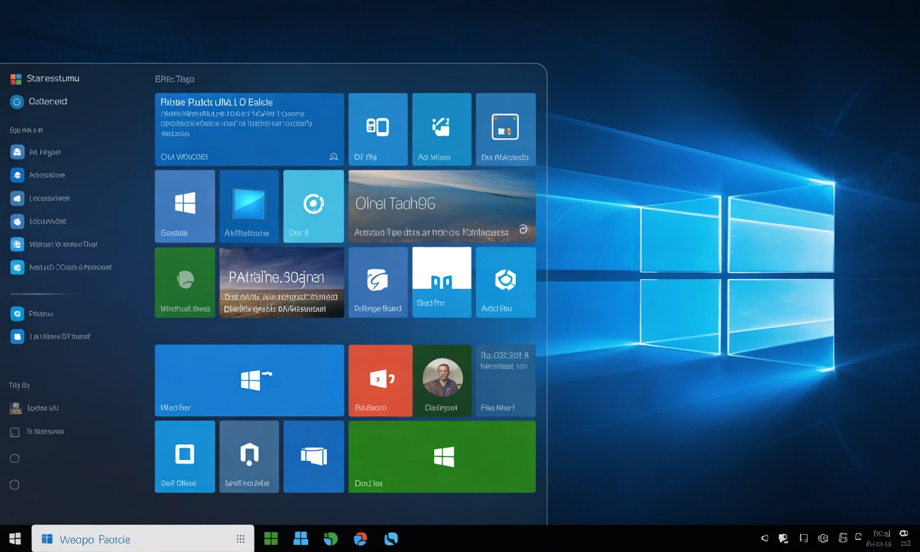This screenshot has height=552, width=920.
Task: Click the dotted grid icon in search box
Action: pos(241,539)
